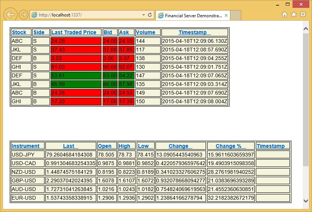The width and height of the screenshot is (312, 212).
Task: Select the green 86.99 price cell
Action: 76,84
